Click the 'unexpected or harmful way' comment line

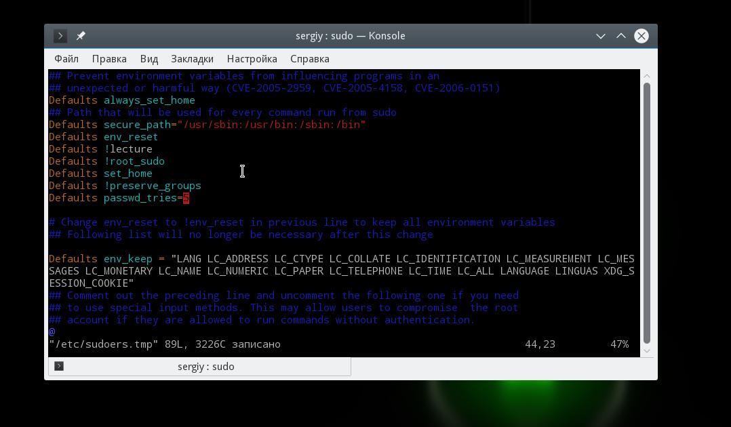[x=274, y=88]
